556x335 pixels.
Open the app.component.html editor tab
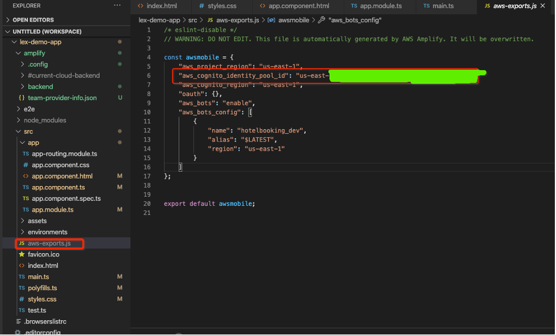coord(298,6)
